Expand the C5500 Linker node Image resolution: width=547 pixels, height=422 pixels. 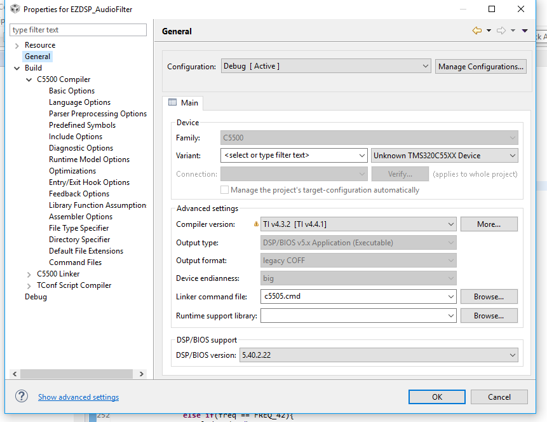(x=29, y=275)
